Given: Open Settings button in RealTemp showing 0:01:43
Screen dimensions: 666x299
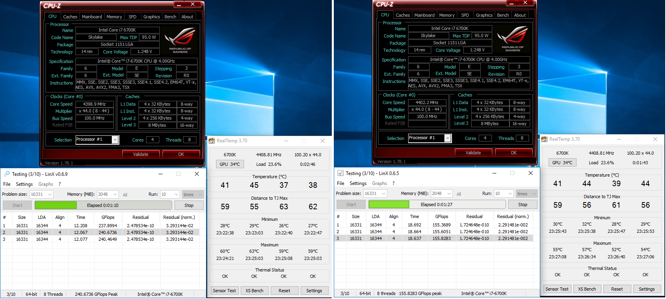Looking at the screenshot, I should tap(646, 289).
